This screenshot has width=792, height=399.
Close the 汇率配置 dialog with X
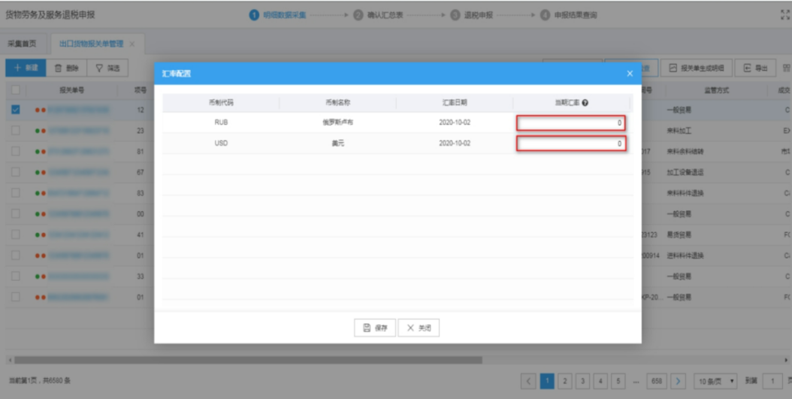[630, 74]
